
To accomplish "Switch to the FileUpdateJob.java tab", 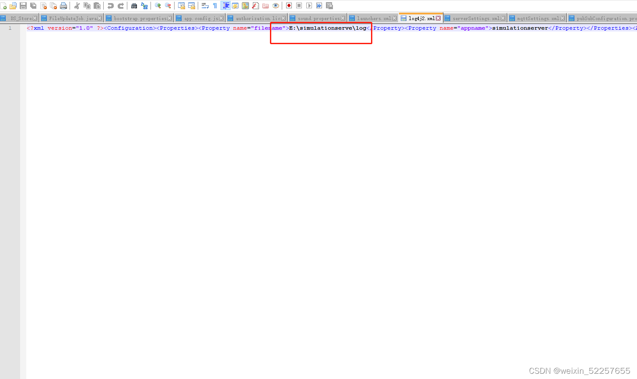I will (71, 18).
